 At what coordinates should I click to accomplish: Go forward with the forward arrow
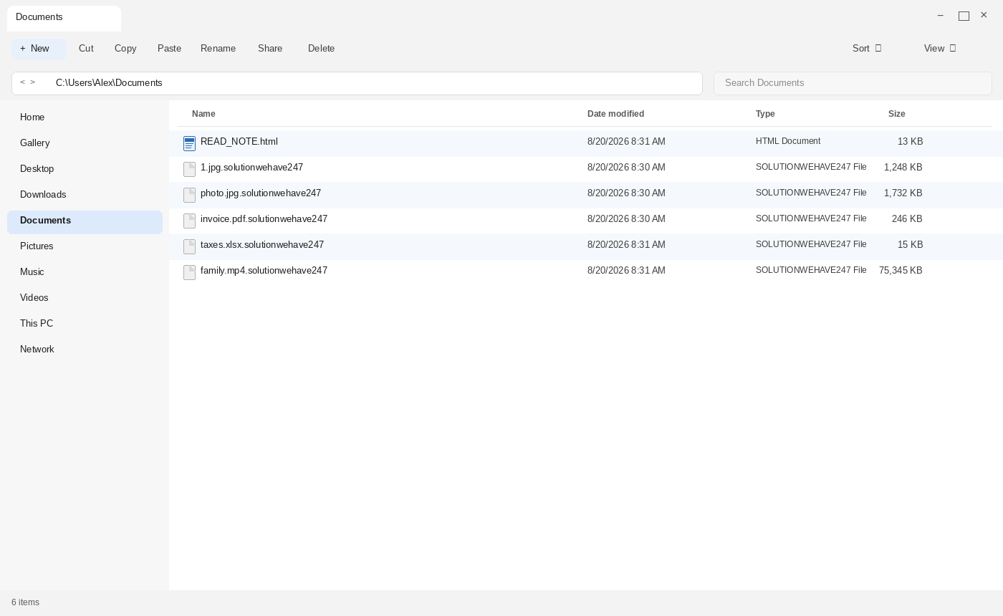click(32, 82)
